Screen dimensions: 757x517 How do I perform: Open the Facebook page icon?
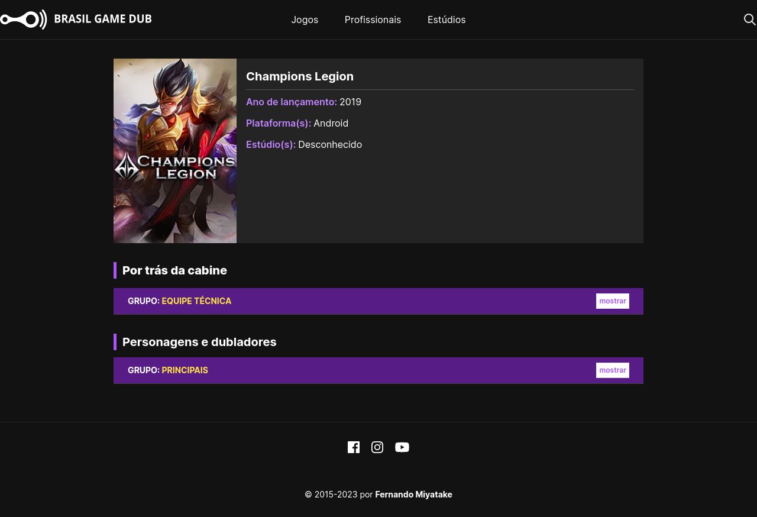coord(354,447)
